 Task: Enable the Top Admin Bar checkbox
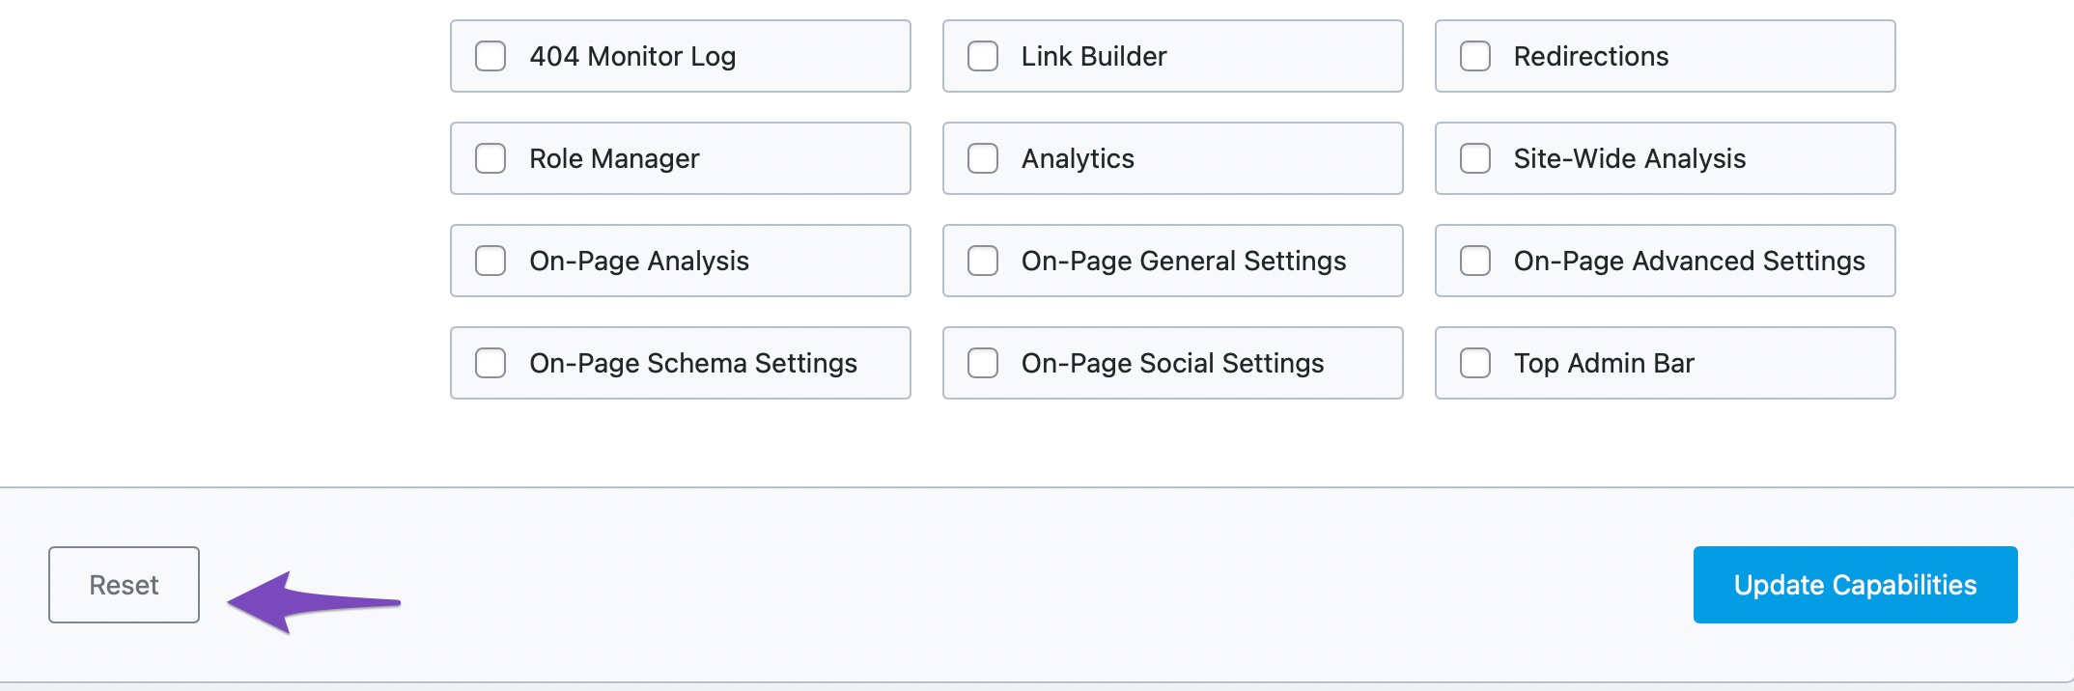(1475, 363)
